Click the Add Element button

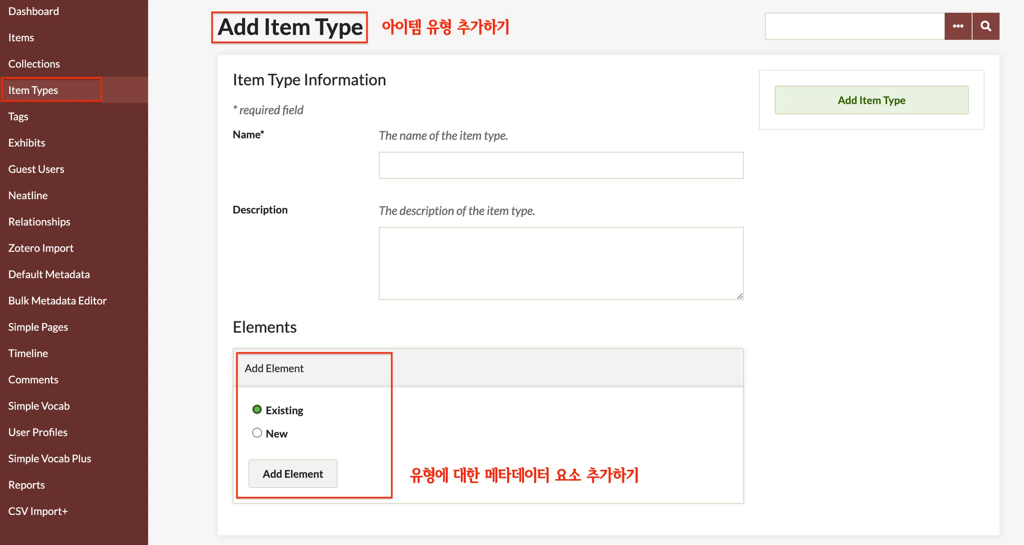click(292, 473)
